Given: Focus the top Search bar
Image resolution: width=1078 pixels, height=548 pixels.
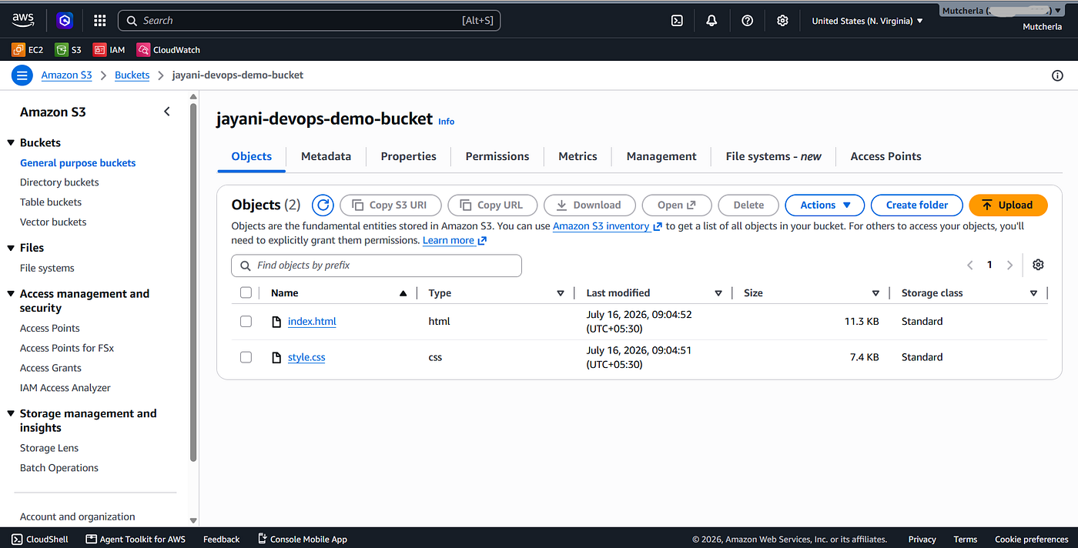Looking at the screenshot, I should pos(309,21).
